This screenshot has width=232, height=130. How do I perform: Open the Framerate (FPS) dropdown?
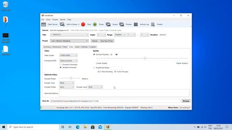pyautogui.click(x=69, y=61)
